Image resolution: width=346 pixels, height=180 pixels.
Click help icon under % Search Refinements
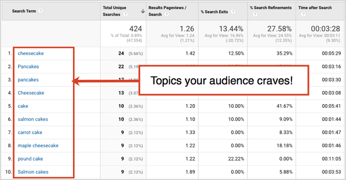pyautogui.click(x=255, y=14)
